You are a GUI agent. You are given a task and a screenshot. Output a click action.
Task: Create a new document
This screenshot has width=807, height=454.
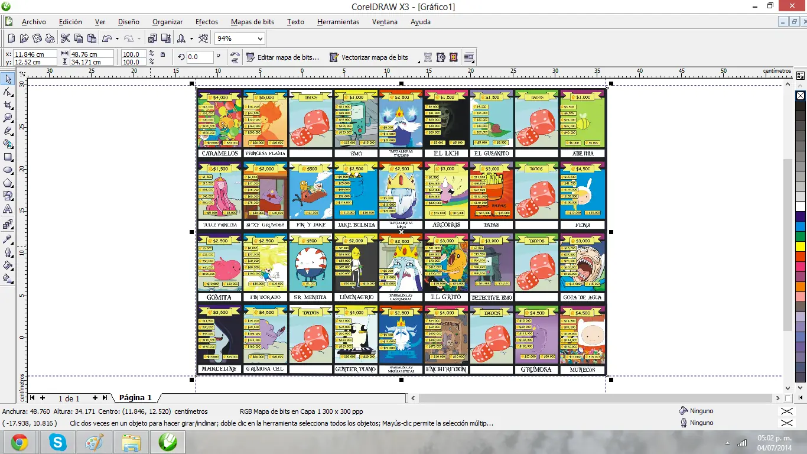pos(11,38)
